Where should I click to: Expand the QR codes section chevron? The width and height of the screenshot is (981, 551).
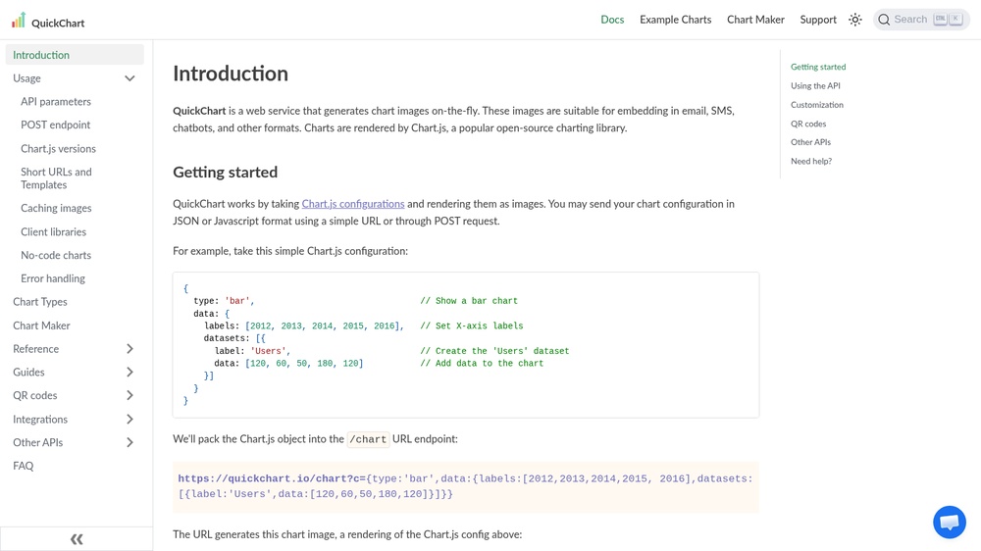point(129,395)
